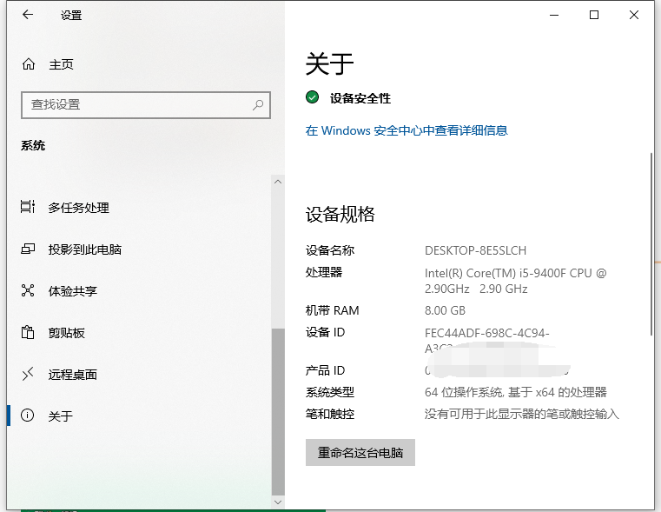The height and width of the screenshot is (512, 661).
Task: Click the back arrow in Settings header
Action: coord(28,15)
